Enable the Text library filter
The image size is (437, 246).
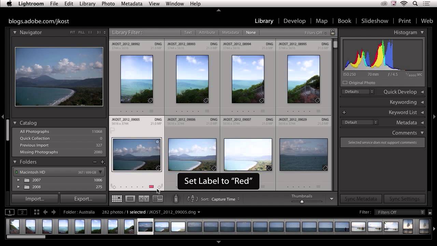(188, 32)
